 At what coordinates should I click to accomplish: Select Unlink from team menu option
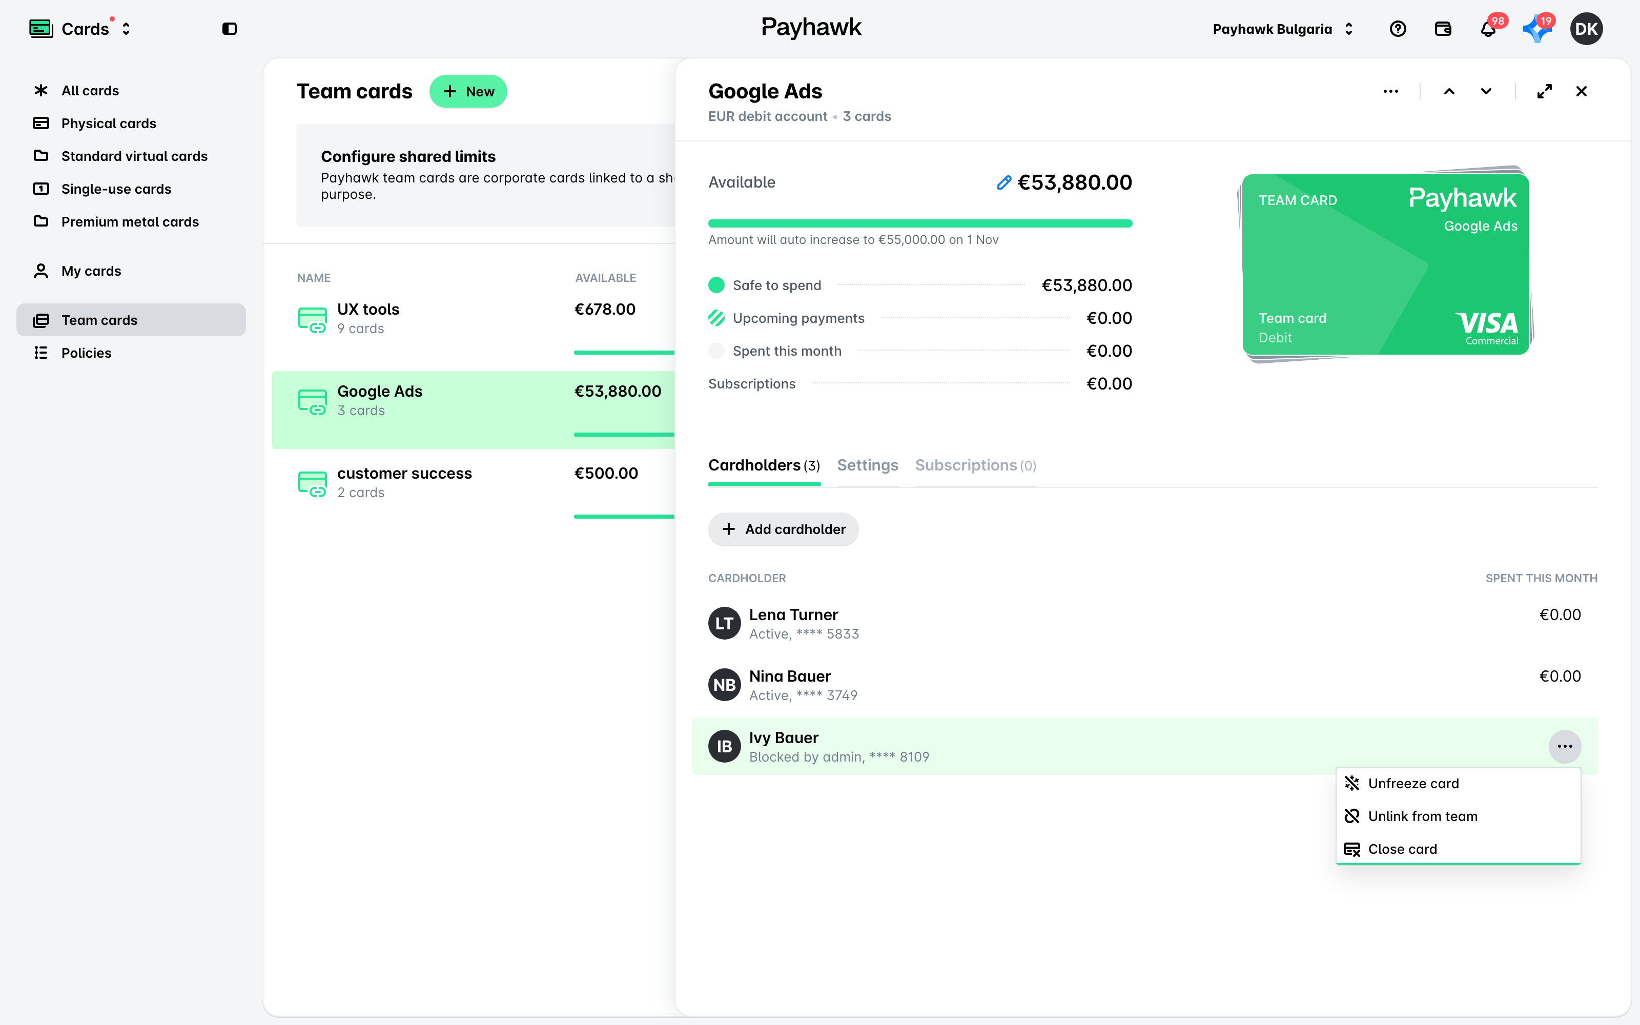[x=1459, y=816]
